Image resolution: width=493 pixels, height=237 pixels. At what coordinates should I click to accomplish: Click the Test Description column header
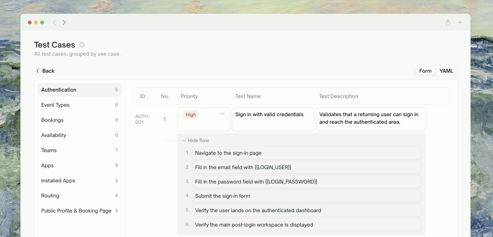(x=338, y=96)
